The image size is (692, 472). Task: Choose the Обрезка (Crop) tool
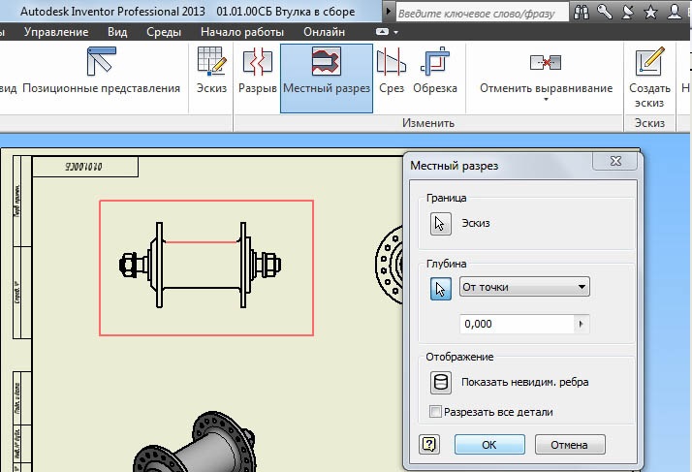tap(434, 77)
